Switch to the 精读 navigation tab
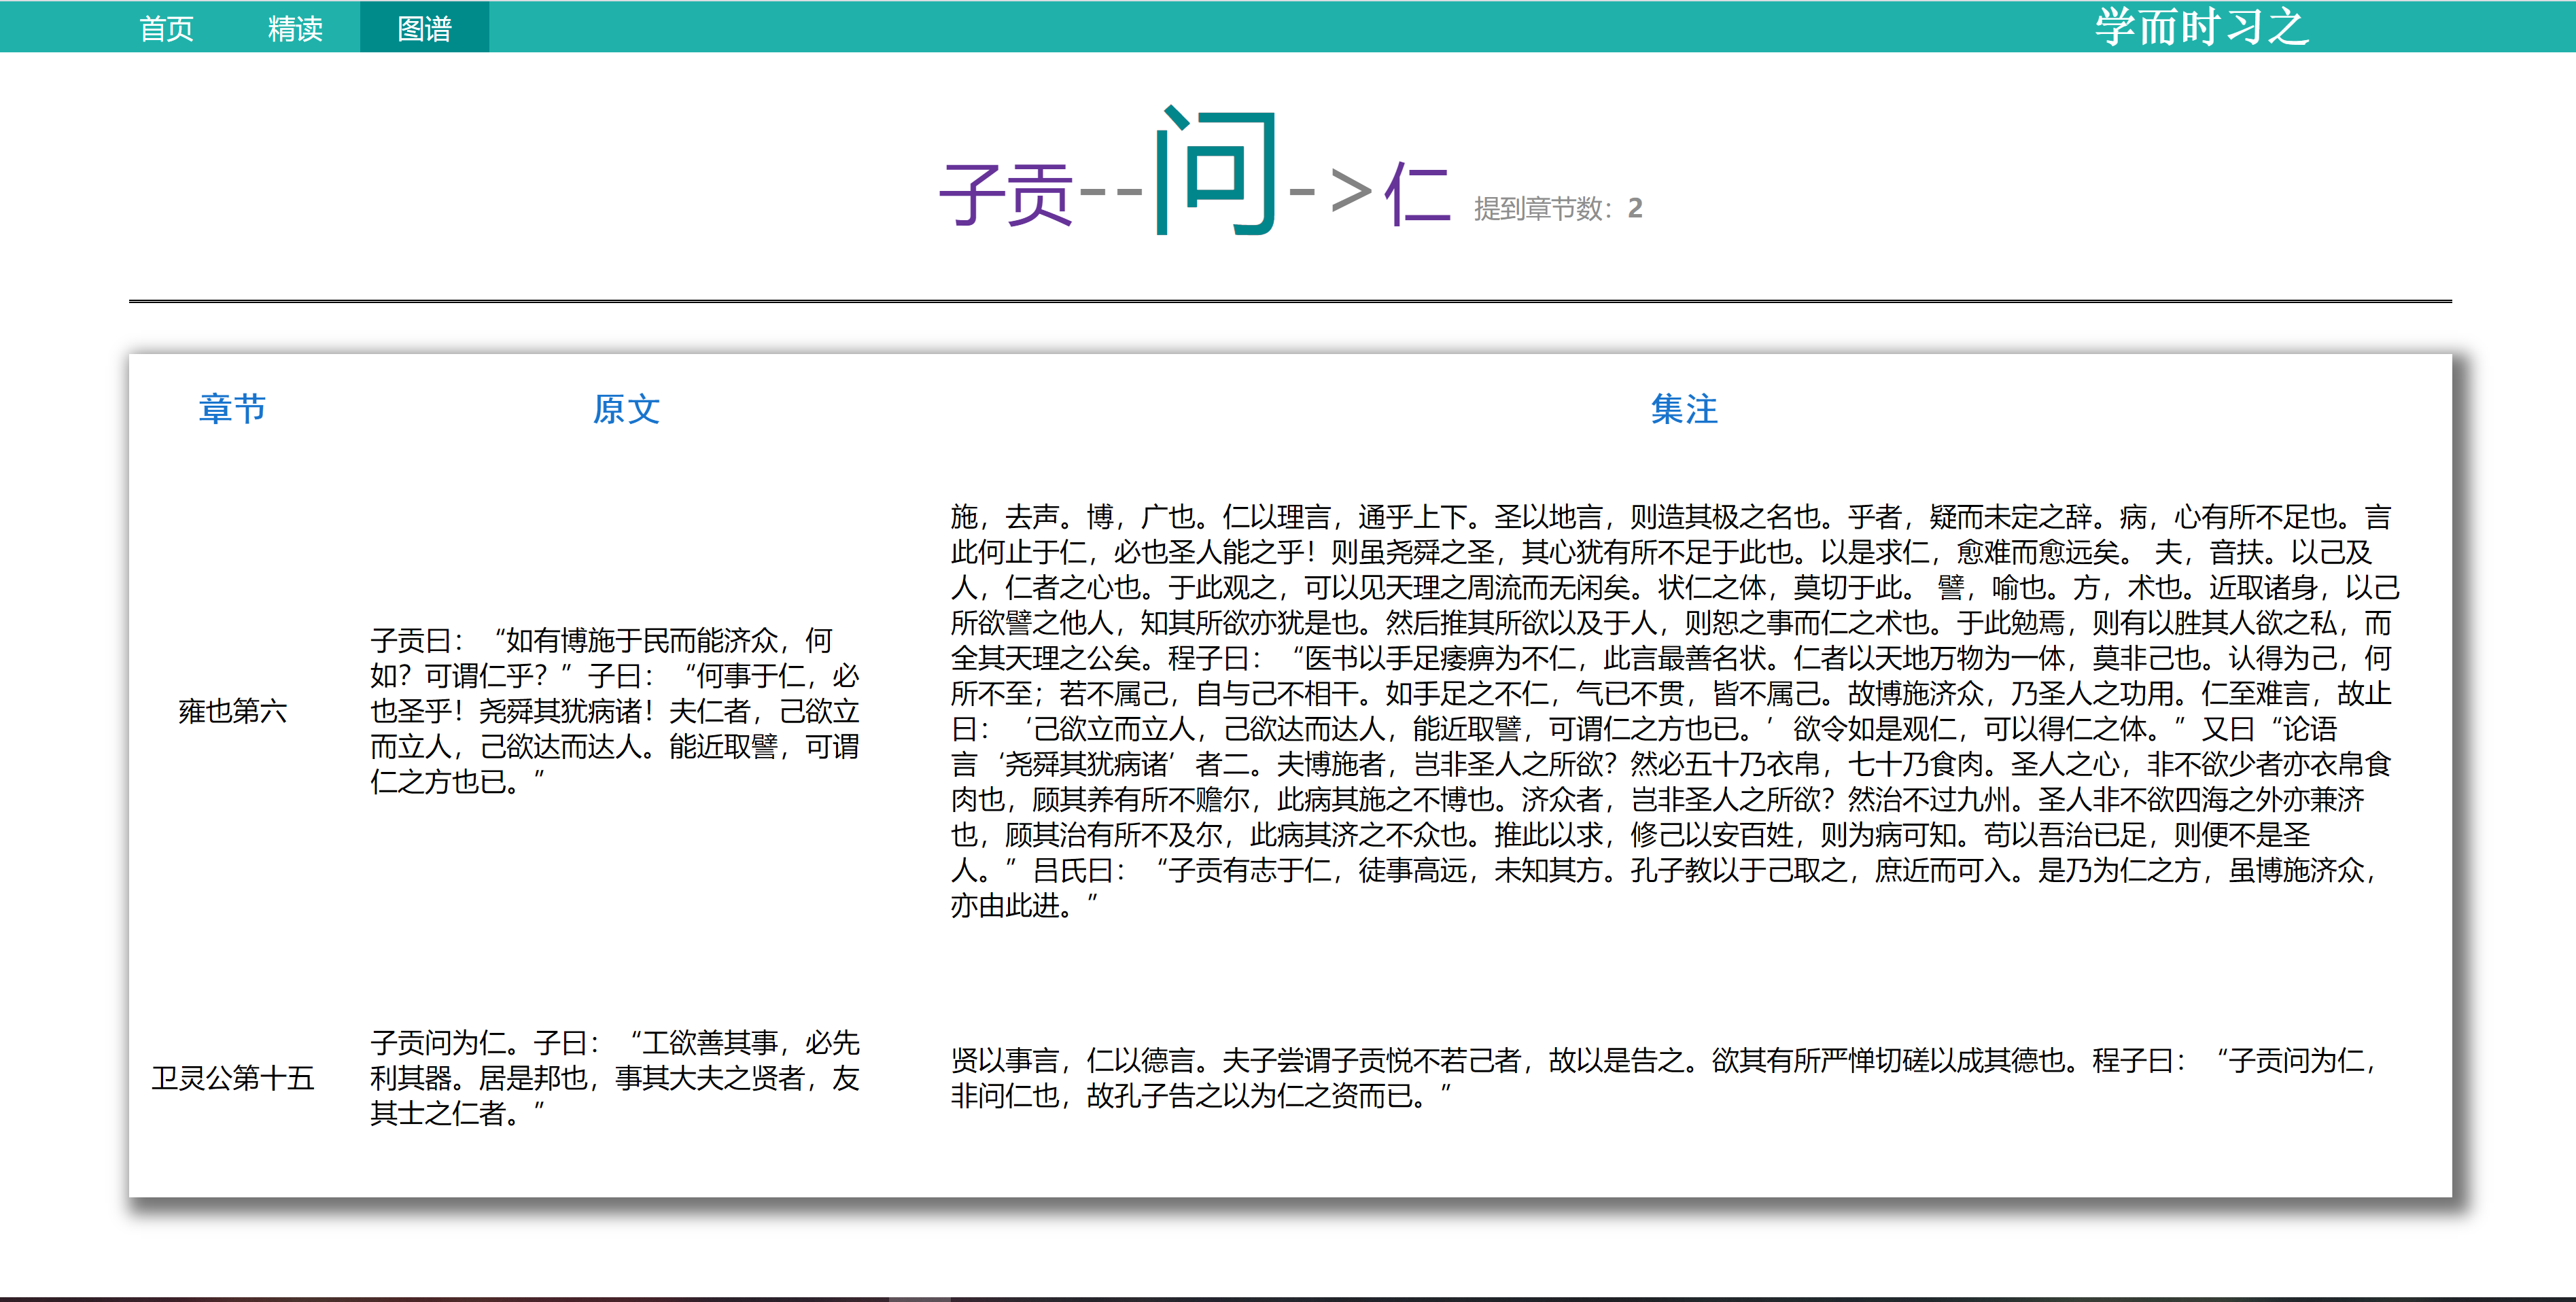Screen dimensions: 2576x1302 [x=295, y=28]
